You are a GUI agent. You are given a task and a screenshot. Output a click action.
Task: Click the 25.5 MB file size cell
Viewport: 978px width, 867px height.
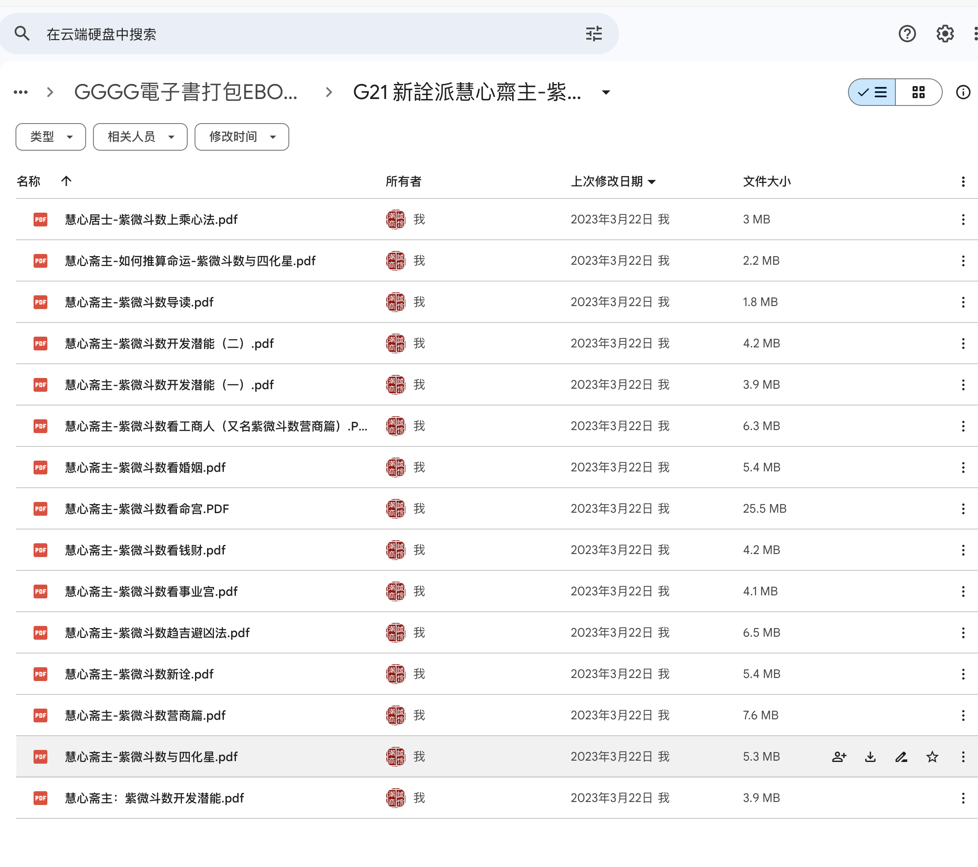pyautogui.click(x=764, y=509)
